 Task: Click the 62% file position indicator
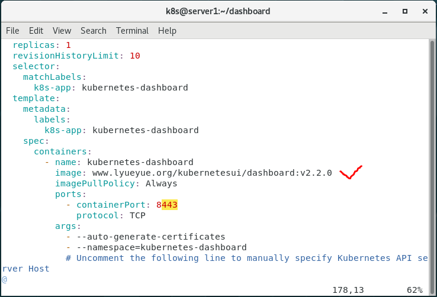pos(414,290)
